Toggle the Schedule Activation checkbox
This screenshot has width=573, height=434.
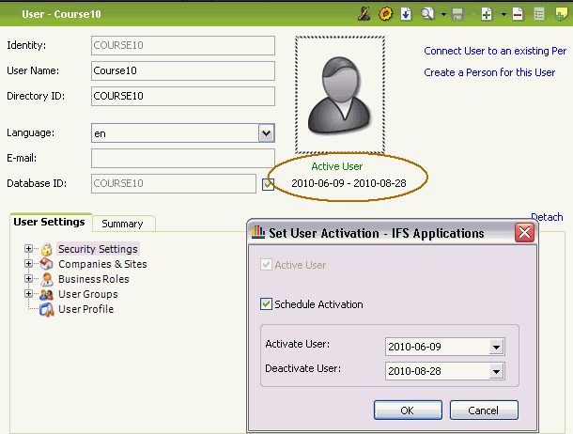pos(266,304)
